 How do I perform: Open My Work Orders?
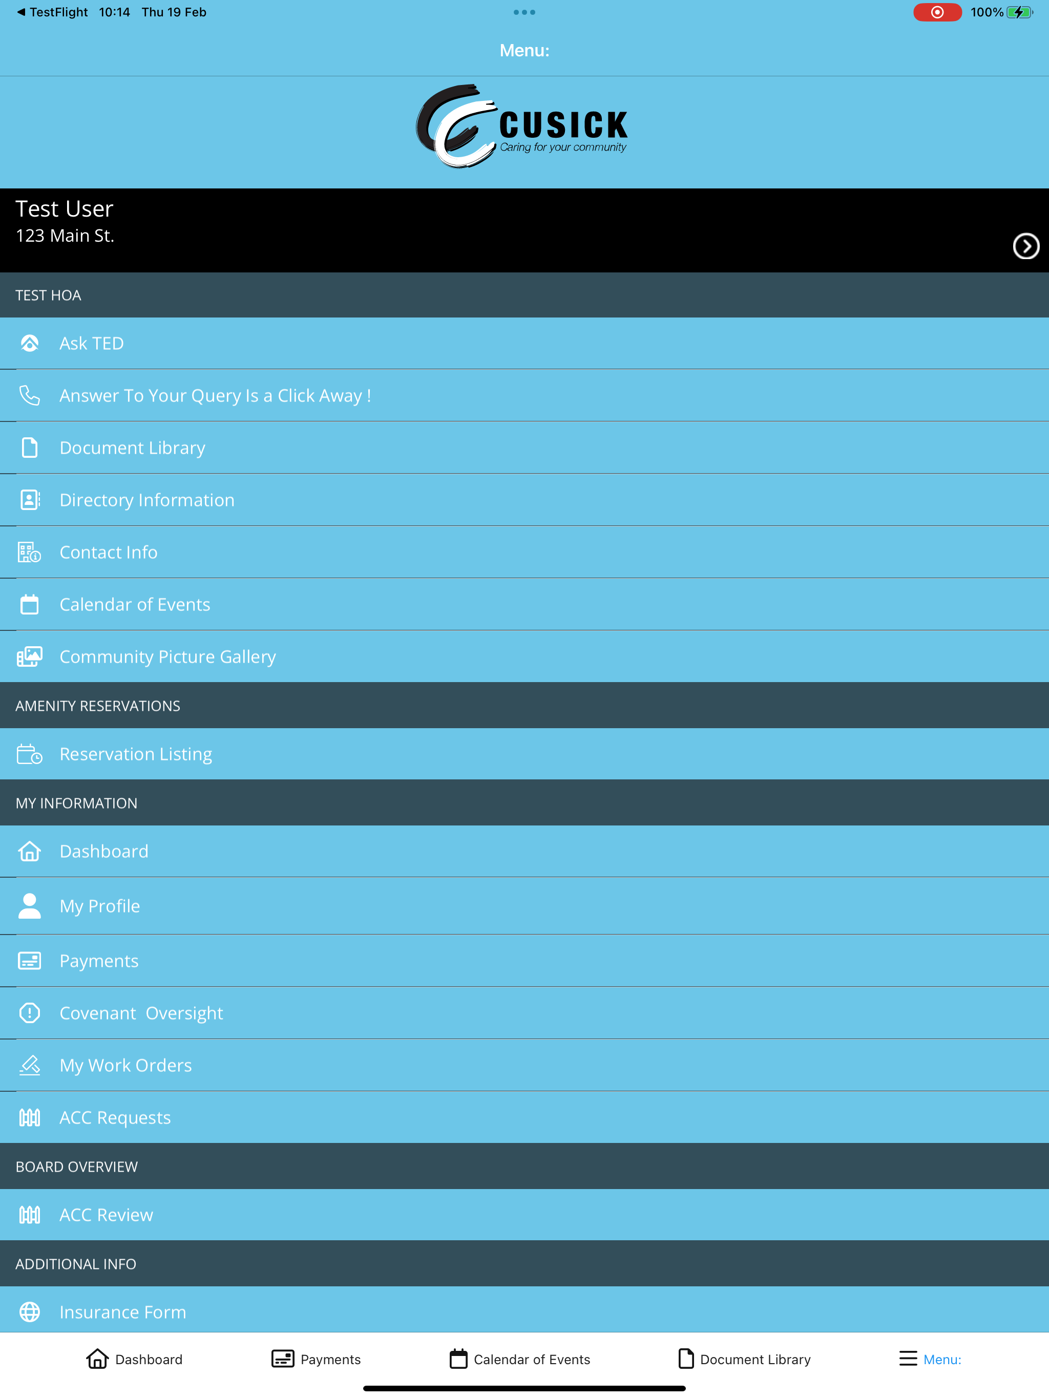click(524, 1065)
